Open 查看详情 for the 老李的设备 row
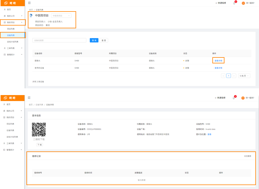 tap(218, 68)
